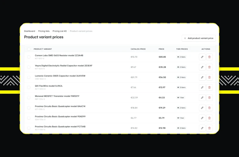
Task: Click Proxima Circuits Basic Quadcopter model FC734B
Action: (x=60, y=126)
